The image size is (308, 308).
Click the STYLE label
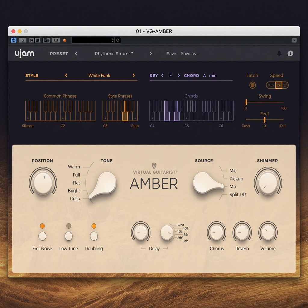pos(32,75)
